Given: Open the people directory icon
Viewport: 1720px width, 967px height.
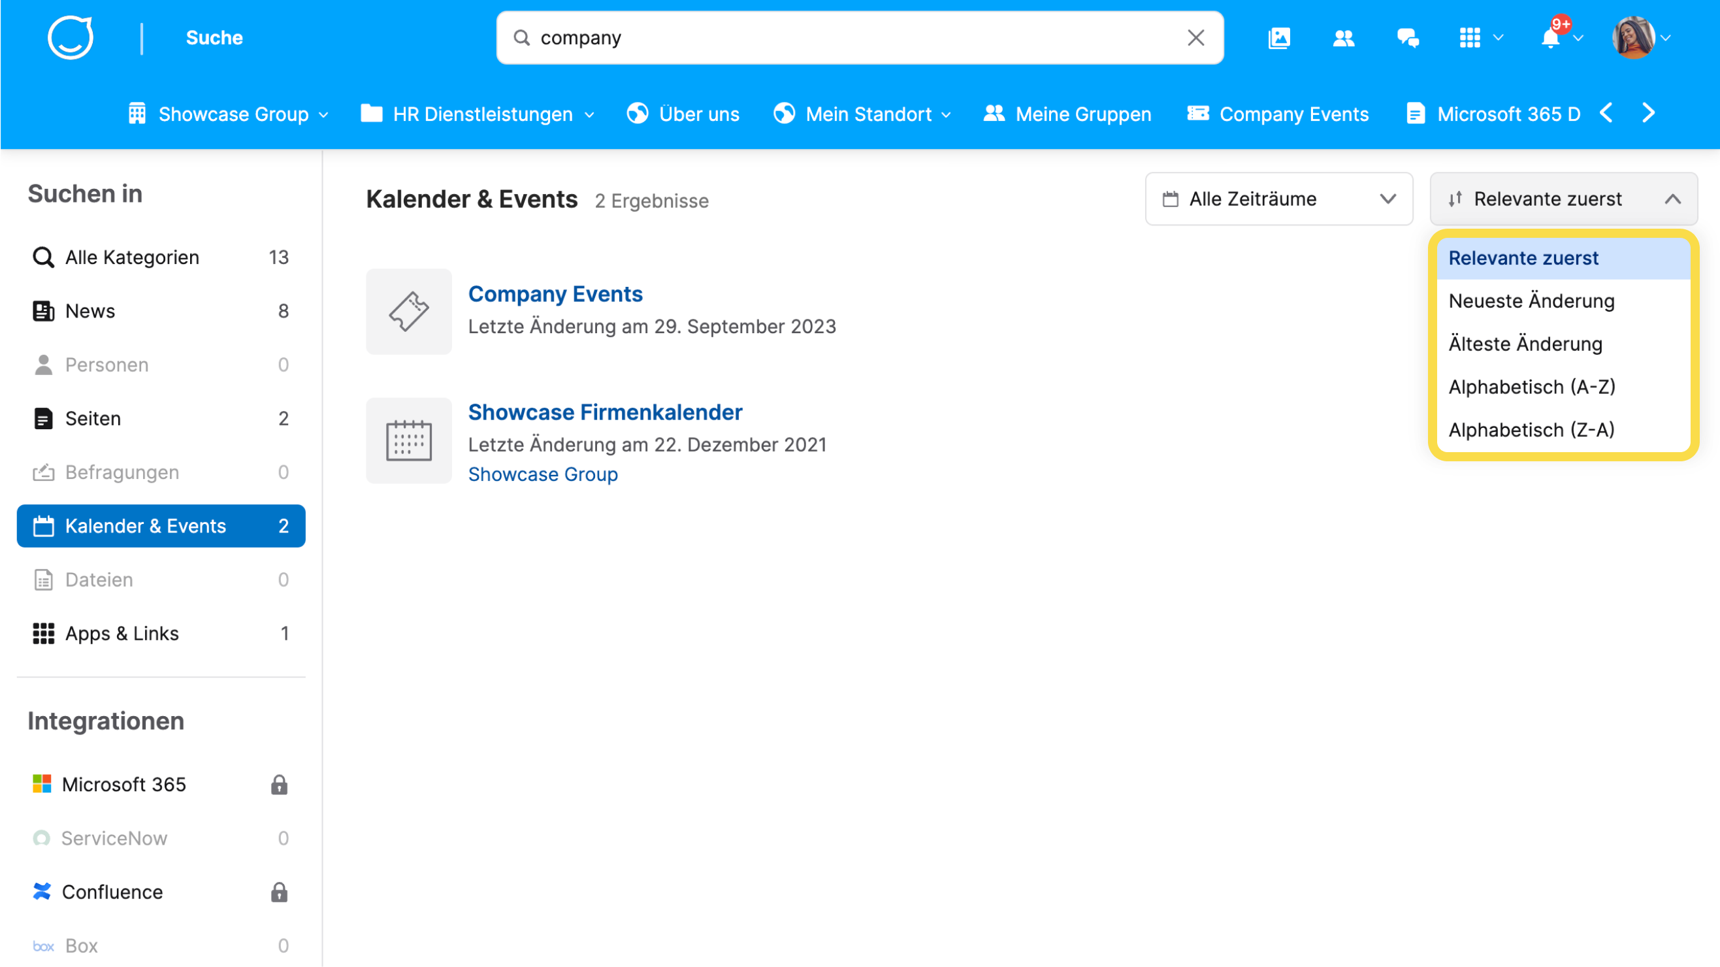Looking at the screenshot, I should pos(1344,37).
